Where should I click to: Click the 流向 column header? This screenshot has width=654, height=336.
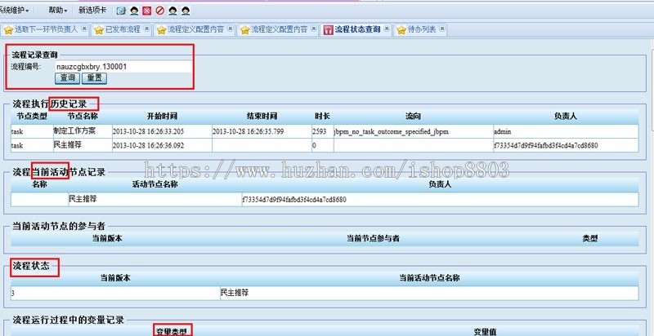point(413,116)
